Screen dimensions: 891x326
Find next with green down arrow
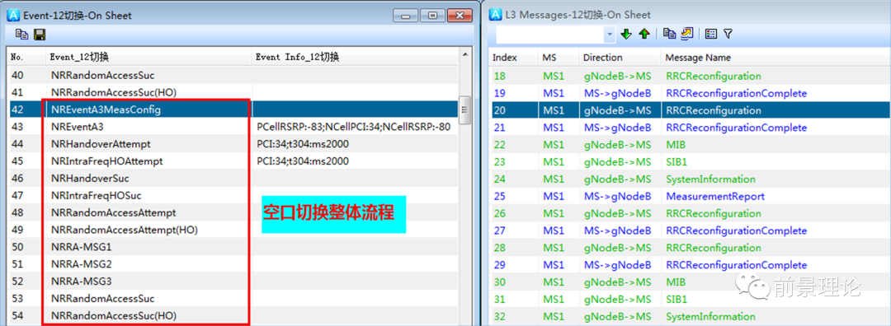click(626, 34)
